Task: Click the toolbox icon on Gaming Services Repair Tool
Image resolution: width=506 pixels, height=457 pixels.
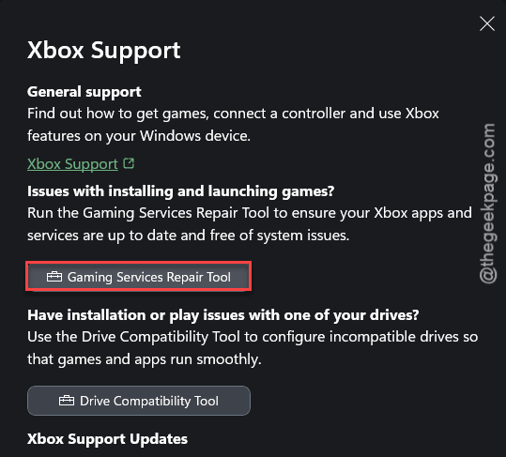Action: click(54, 277)
